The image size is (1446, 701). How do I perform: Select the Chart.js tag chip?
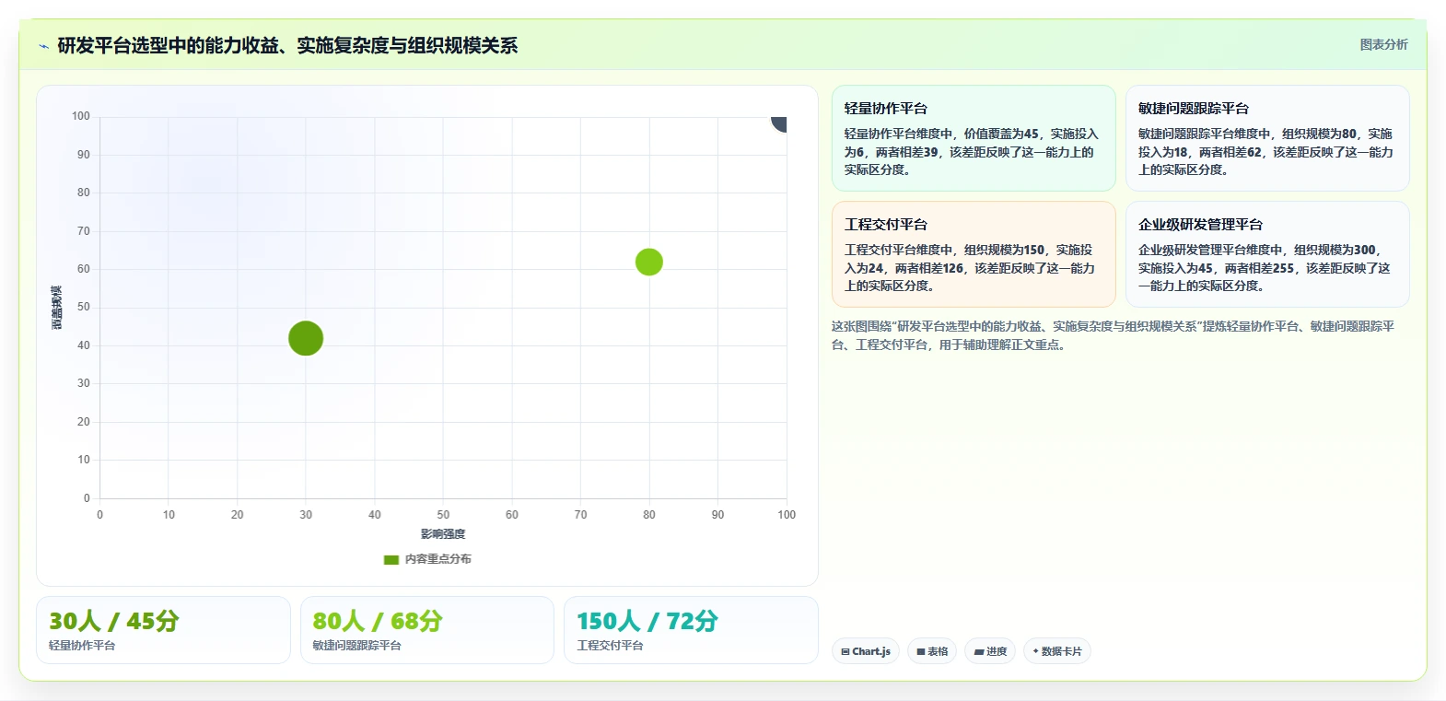866,651
